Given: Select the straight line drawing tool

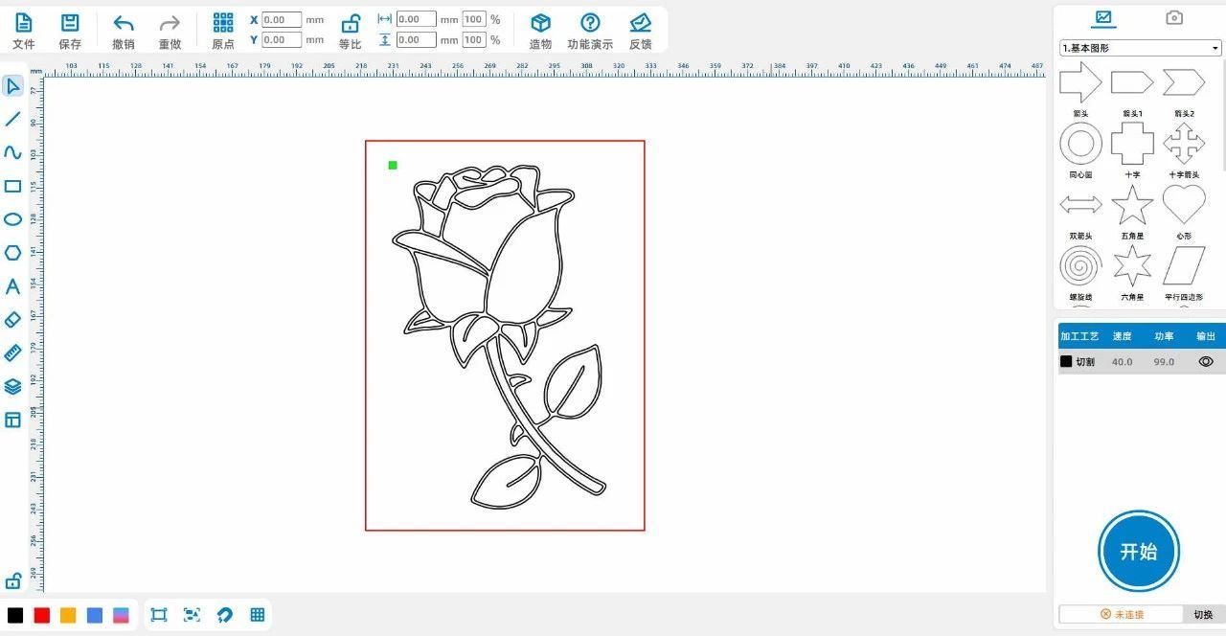Looking at the screenshot, I should pos(12,119).
